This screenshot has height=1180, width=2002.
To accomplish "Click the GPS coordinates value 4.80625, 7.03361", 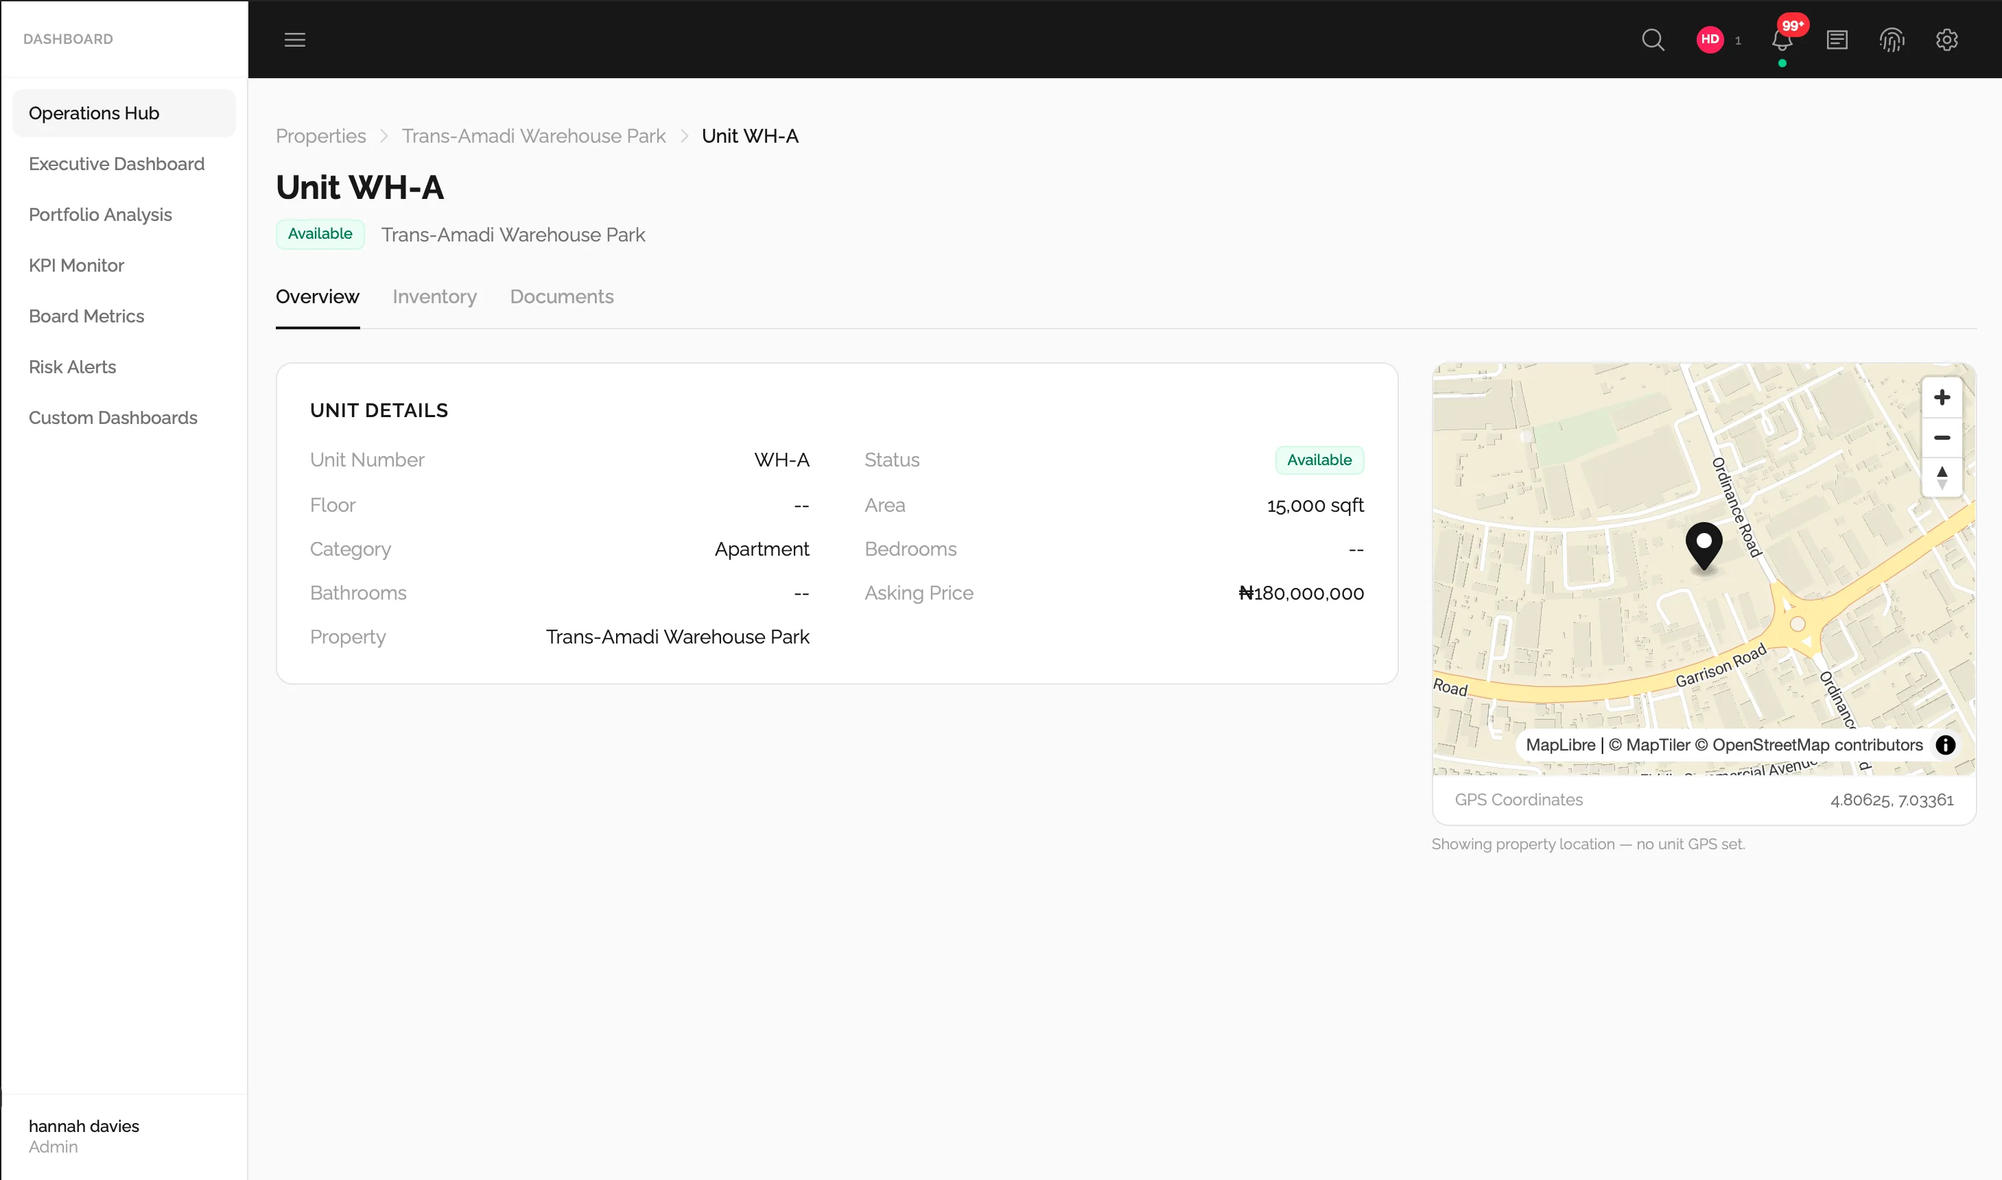I will pos(1892,800).
